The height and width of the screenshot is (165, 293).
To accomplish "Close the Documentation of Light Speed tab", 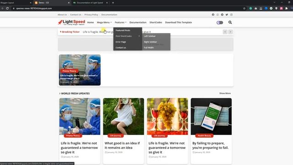I will tap(107, 3).
